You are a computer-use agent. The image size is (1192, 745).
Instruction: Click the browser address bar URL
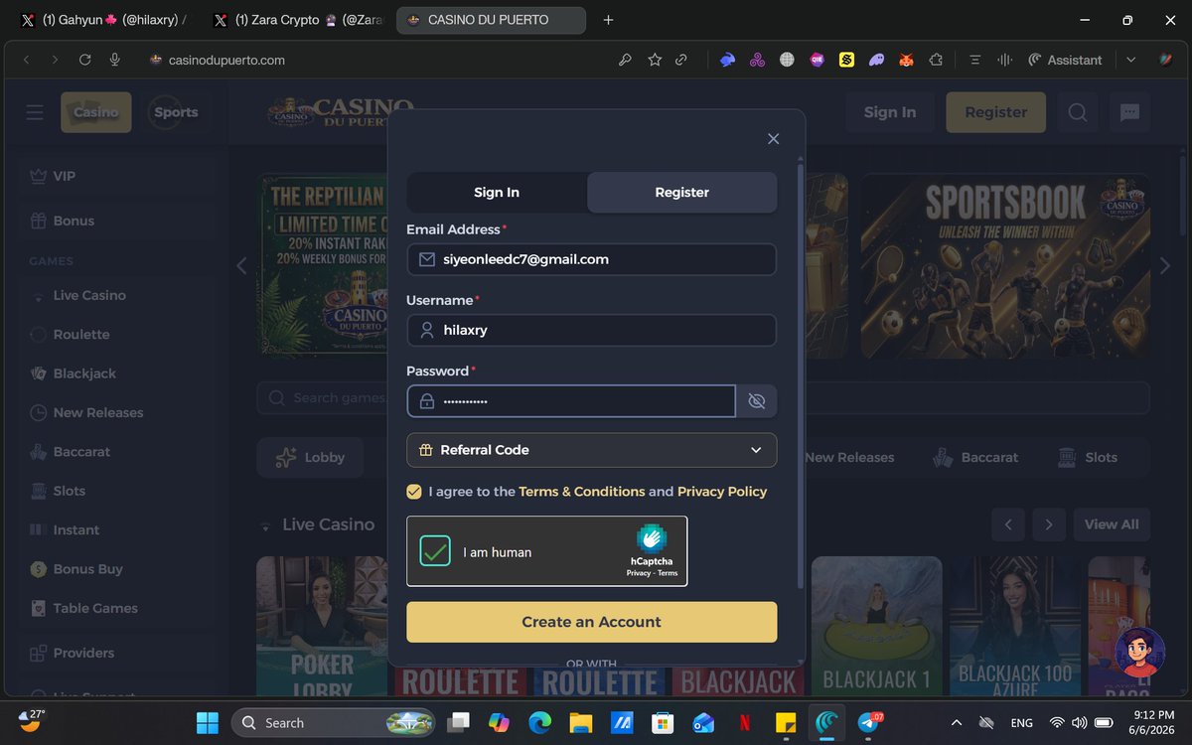click(226, 60)
